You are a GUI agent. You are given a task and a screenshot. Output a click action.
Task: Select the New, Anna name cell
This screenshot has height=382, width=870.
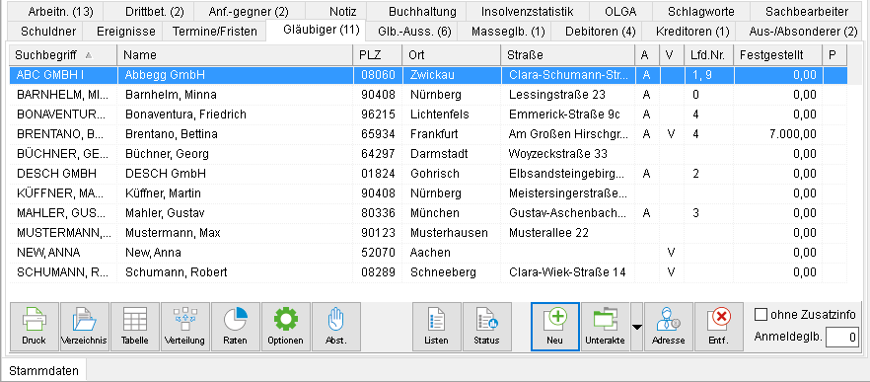[235, 253]
